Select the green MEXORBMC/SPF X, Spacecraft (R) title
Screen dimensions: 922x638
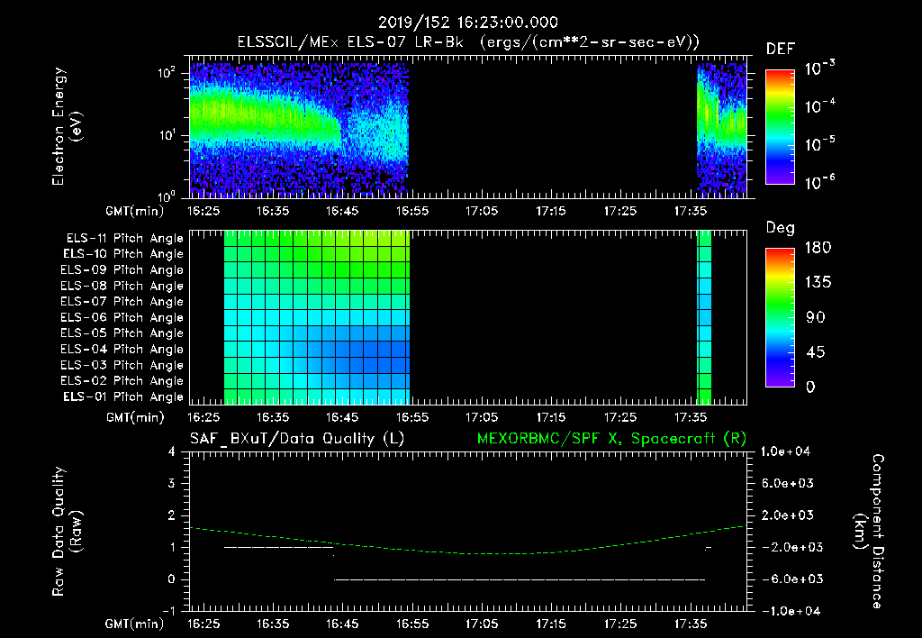(x=611, y=439)
